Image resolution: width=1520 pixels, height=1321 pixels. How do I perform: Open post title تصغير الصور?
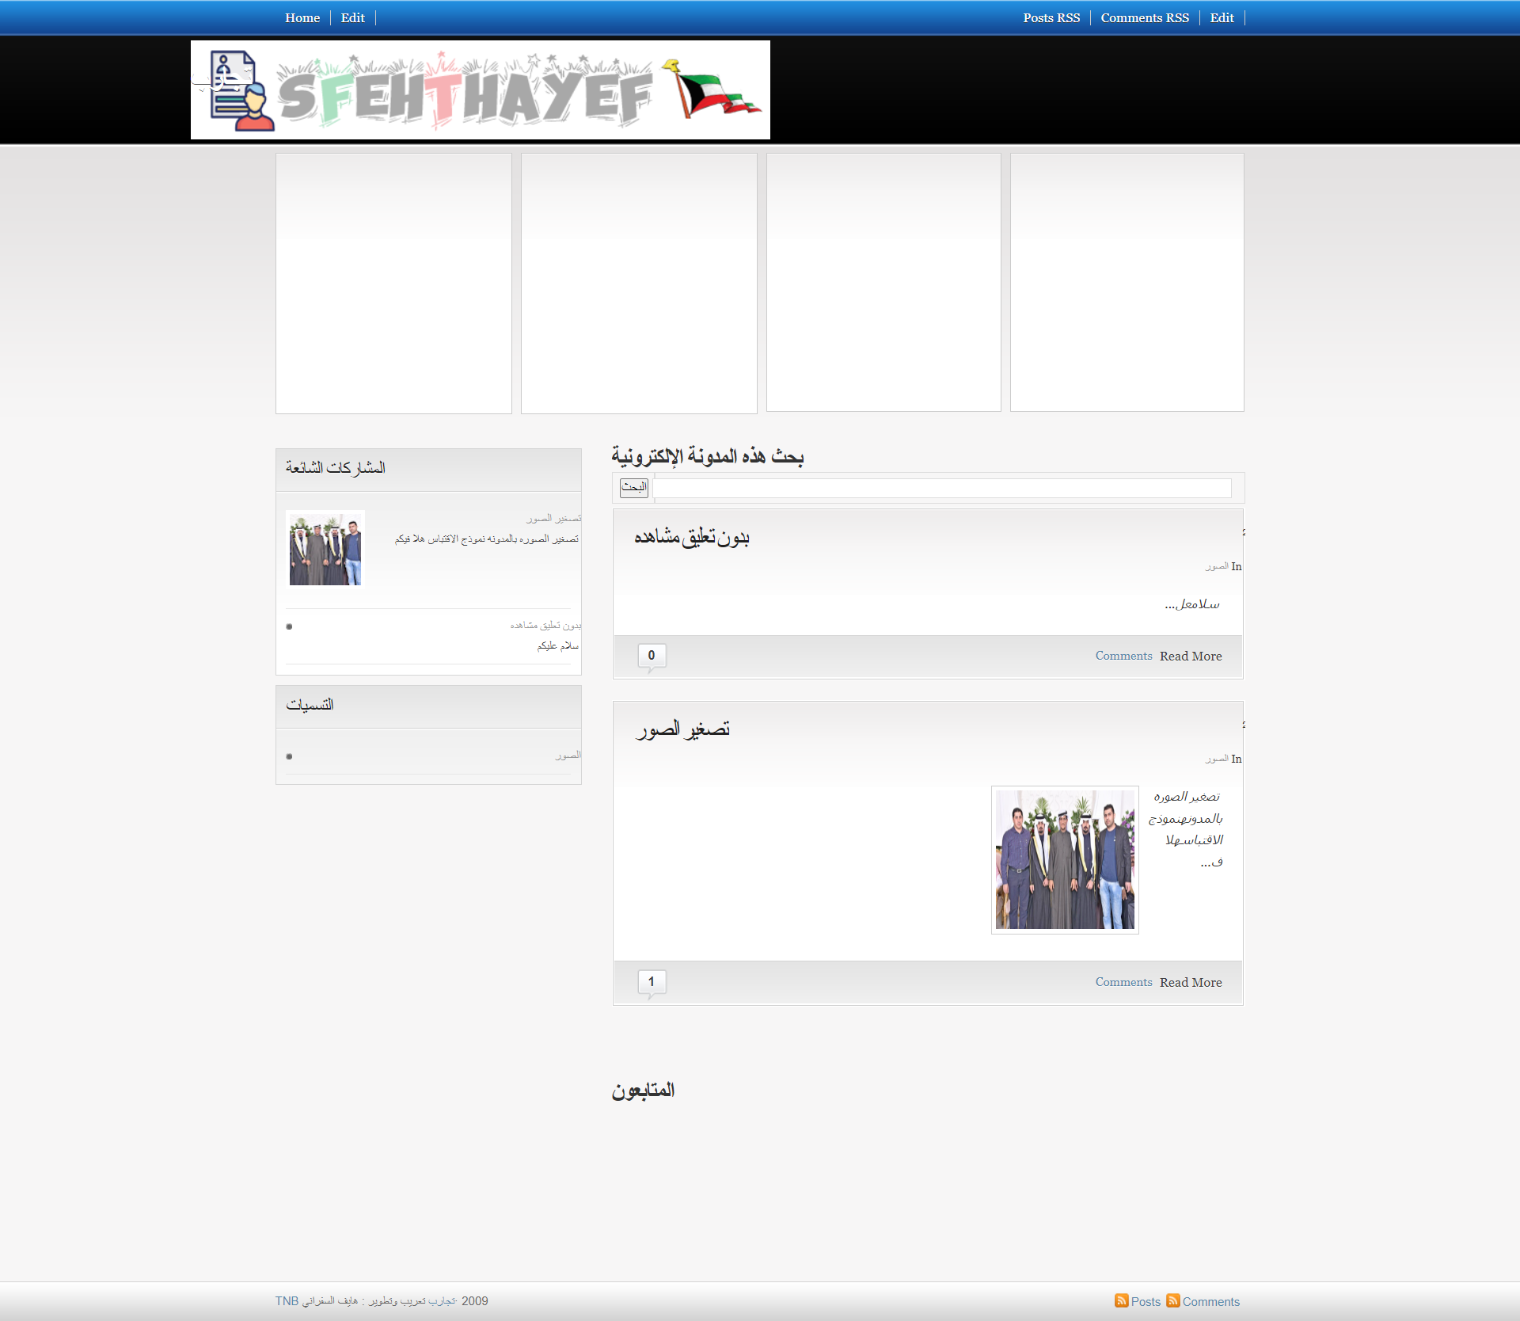(682, 729)
